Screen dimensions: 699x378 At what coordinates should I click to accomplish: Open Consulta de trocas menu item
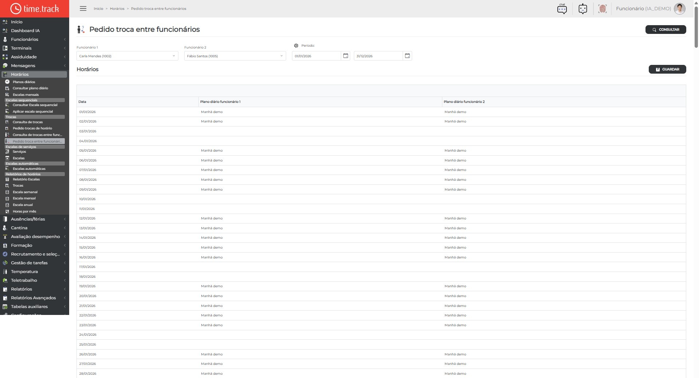pyautogui.click(x=28, y=122)
